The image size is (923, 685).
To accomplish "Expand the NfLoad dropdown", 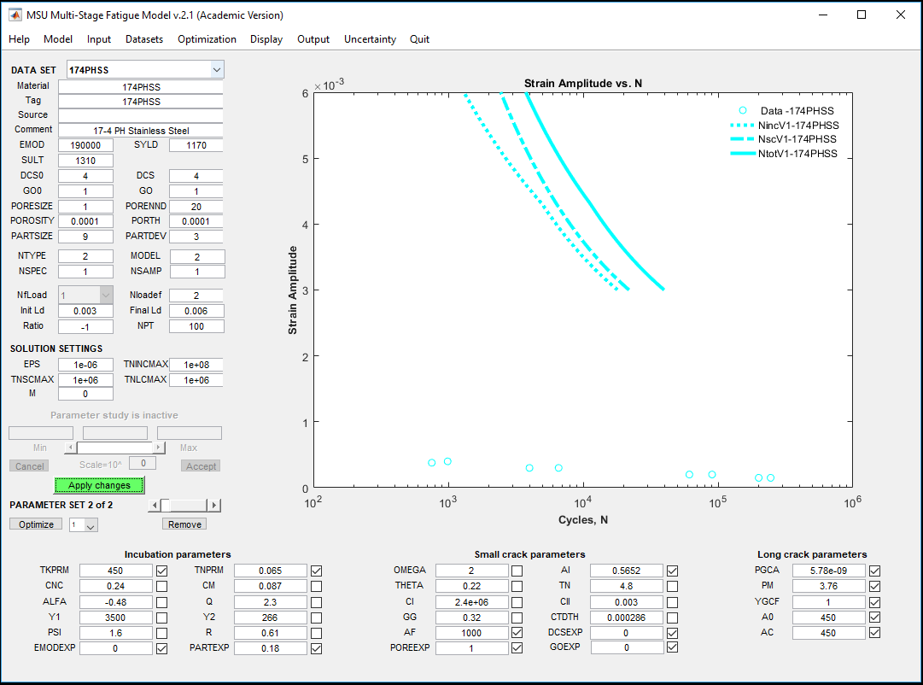I will coord(106,295).
